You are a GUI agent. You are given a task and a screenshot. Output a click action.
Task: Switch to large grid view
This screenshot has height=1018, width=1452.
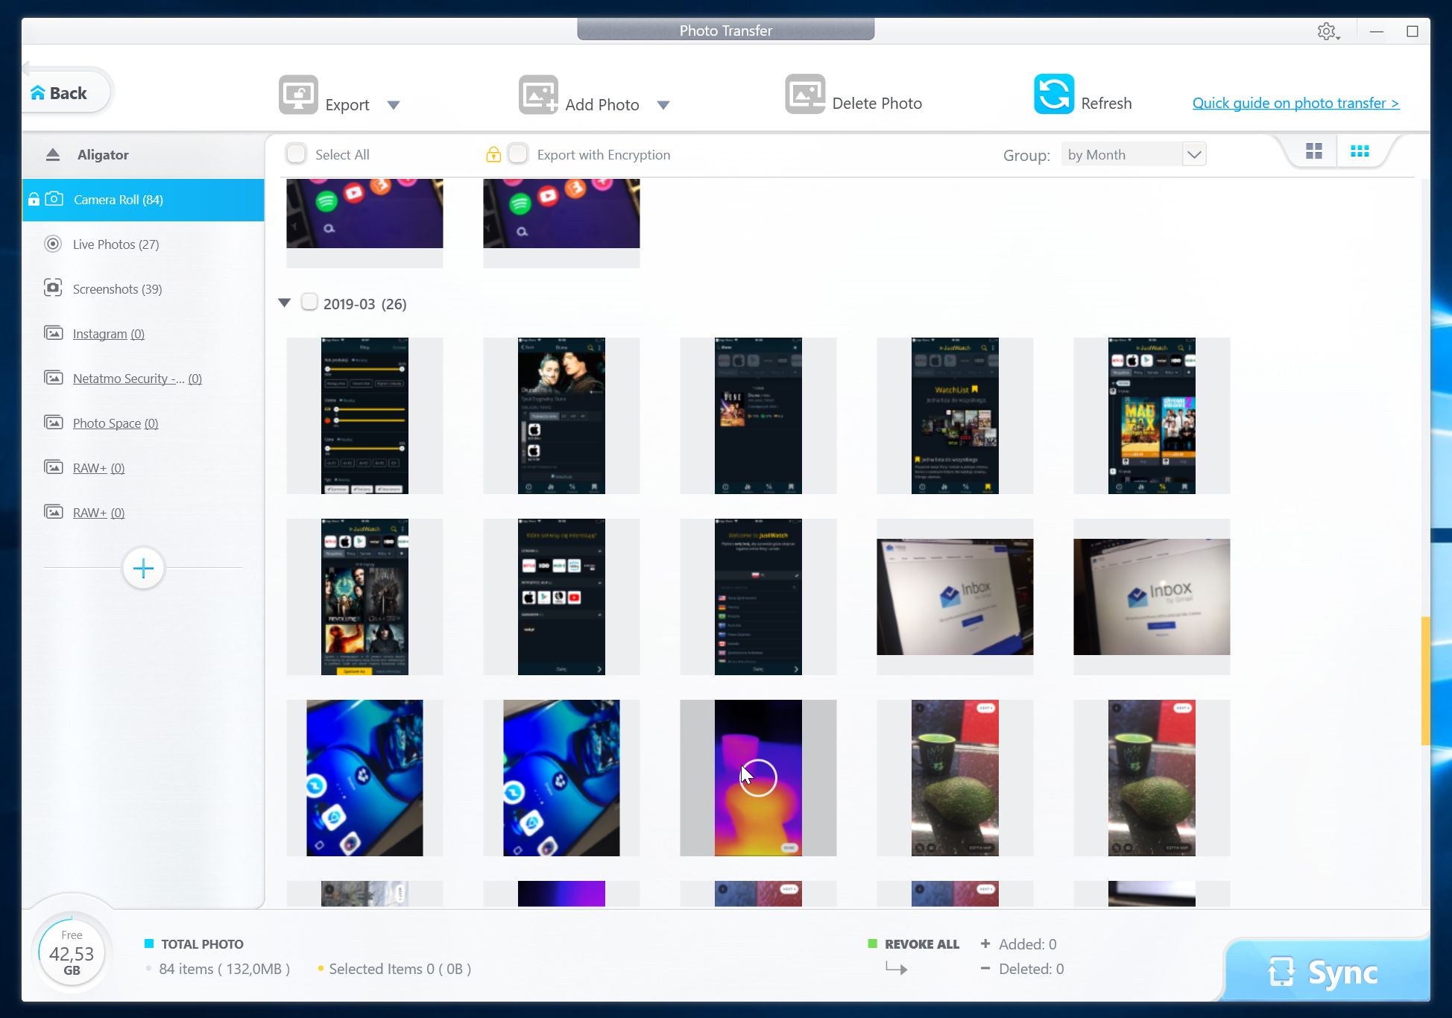(1314, 151)
